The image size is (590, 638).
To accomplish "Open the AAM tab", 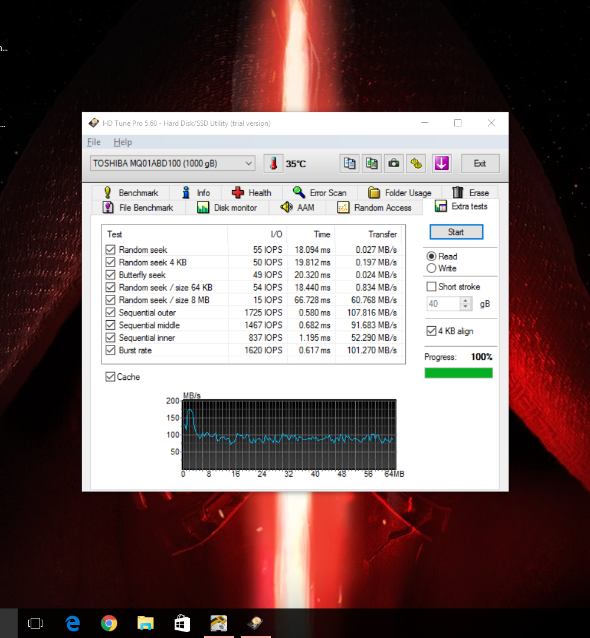I will [297, 207].
